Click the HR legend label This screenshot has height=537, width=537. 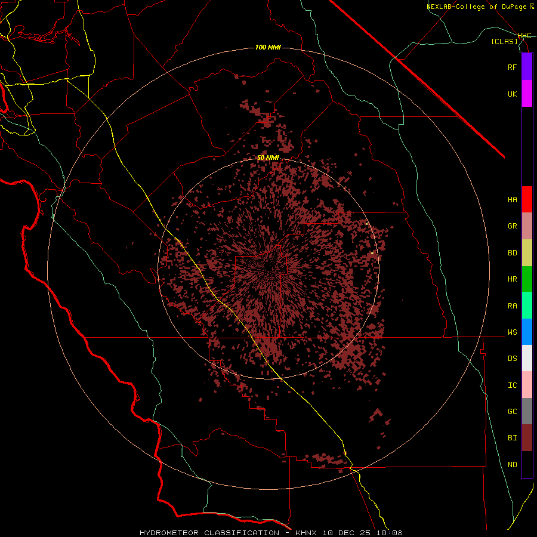tap(513, 279)
